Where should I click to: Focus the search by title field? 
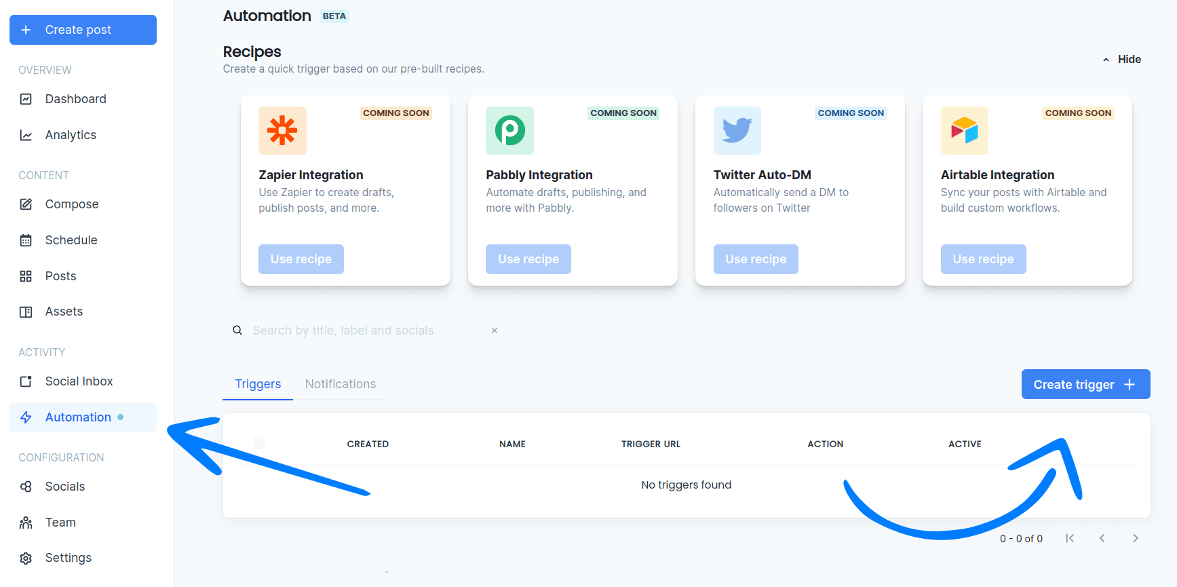(366, 330)
